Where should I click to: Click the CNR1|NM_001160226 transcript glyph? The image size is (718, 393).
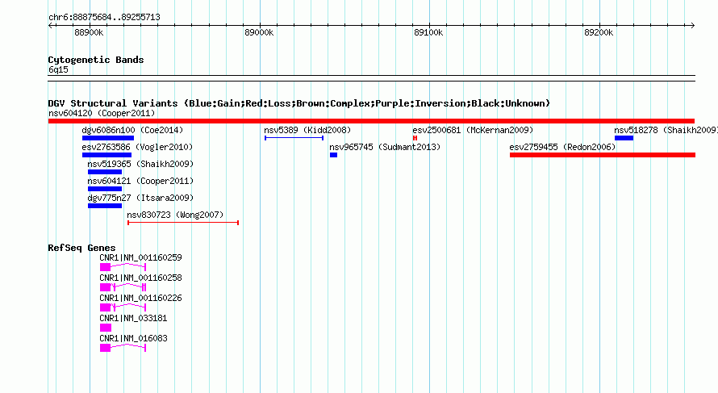[x=123, y=307]
